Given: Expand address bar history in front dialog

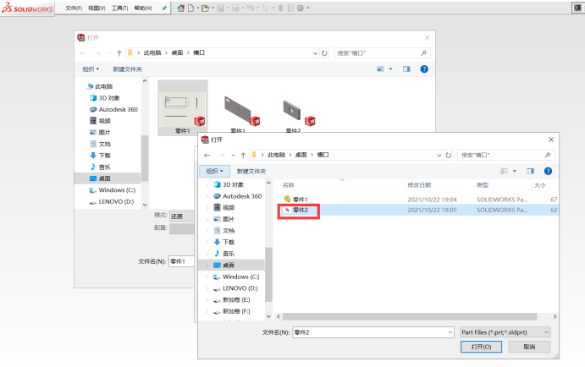Looking at the screenshot, I should [x=439, y=155].
